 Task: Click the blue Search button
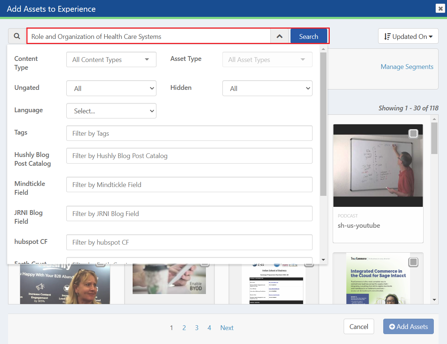309,36
